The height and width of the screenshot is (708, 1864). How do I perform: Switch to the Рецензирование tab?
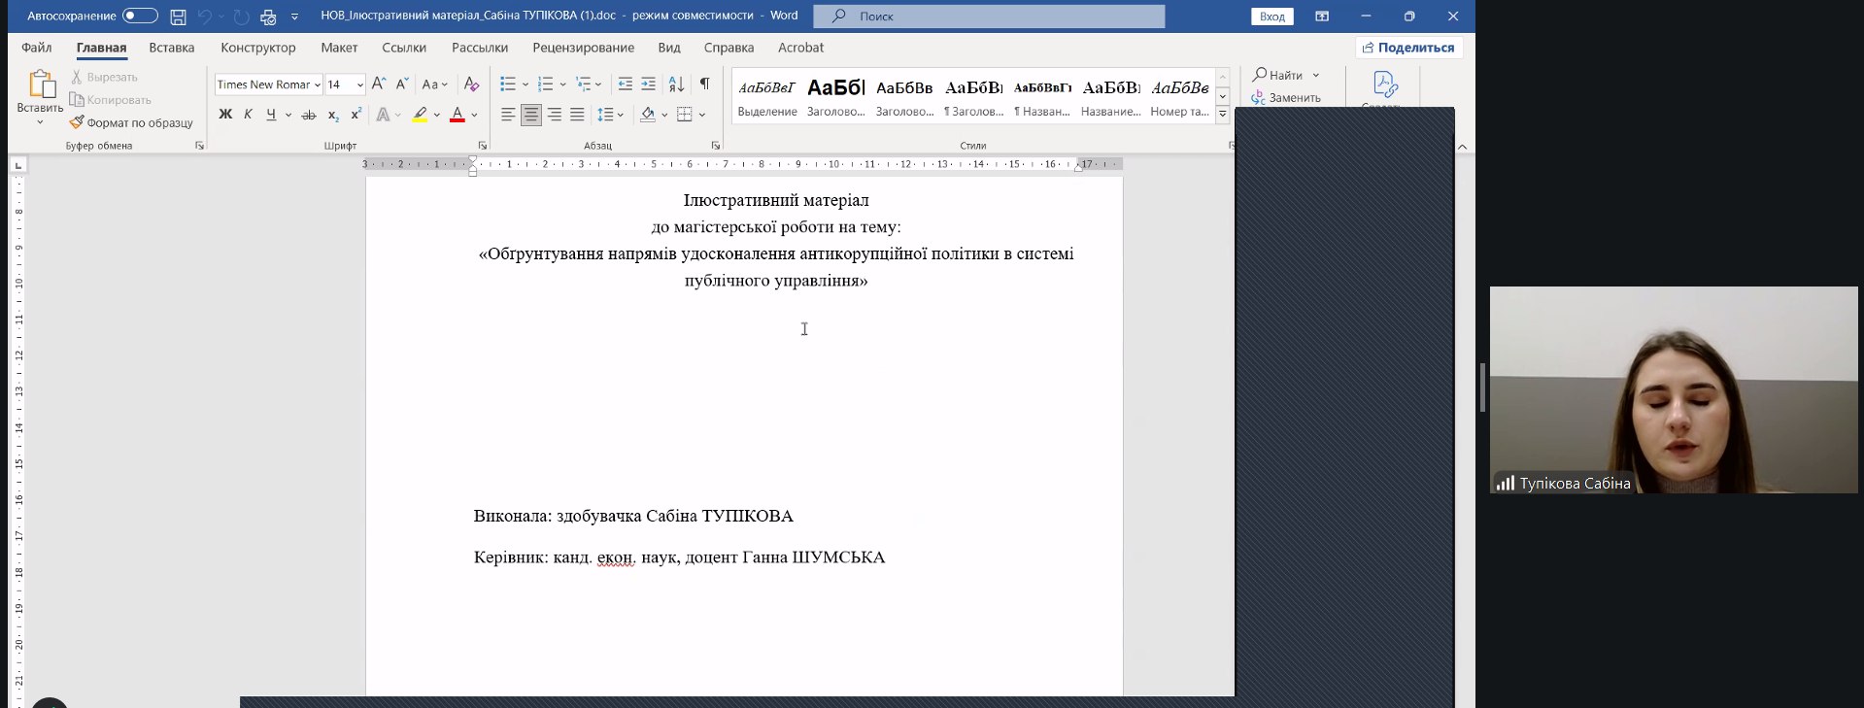pos(583,48)
